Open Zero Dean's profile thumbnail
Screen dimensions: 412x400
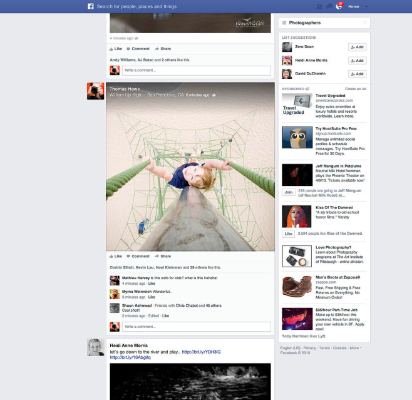(x=287, y=47)
